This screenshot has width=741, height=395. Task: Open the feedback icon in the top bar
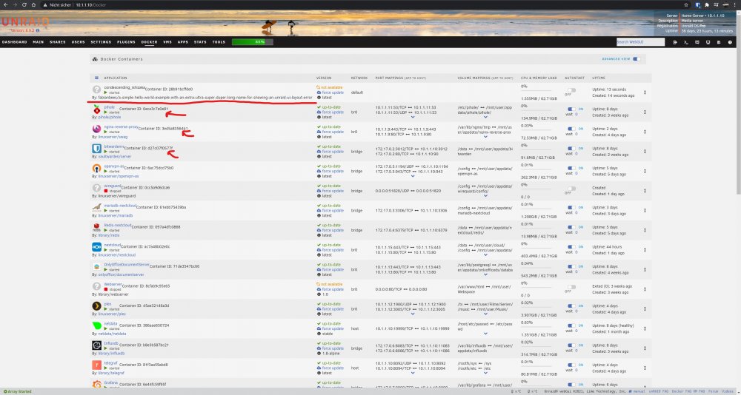coord(697,42)
